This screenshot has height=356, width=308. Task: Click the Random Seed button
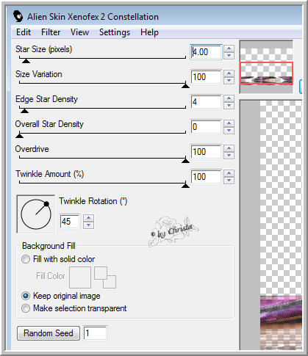pos(49,333)
